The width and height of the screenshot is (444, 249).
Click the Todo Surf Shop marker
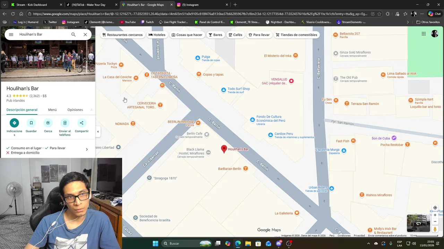click(223, 90)
